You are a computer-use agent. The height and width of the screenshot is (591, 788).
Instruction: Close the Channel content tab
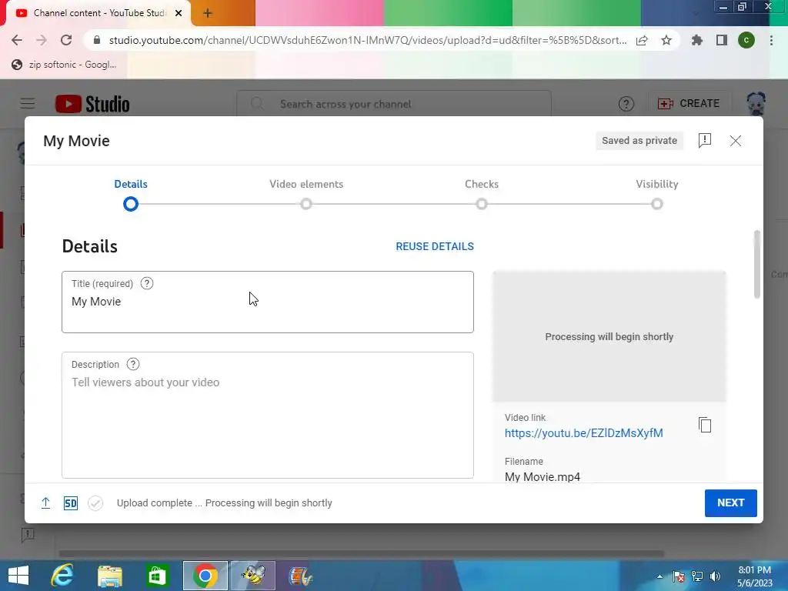(x=179, y=13)
